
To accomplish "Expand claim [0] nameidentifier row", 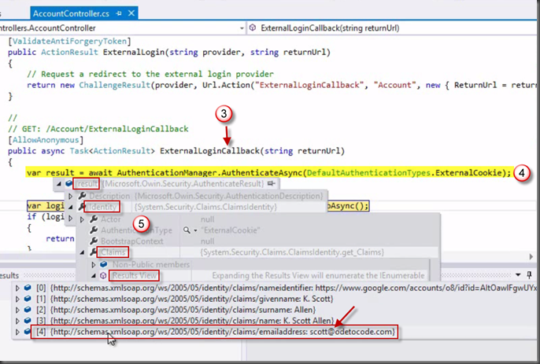I will click(x=17, y=288).
